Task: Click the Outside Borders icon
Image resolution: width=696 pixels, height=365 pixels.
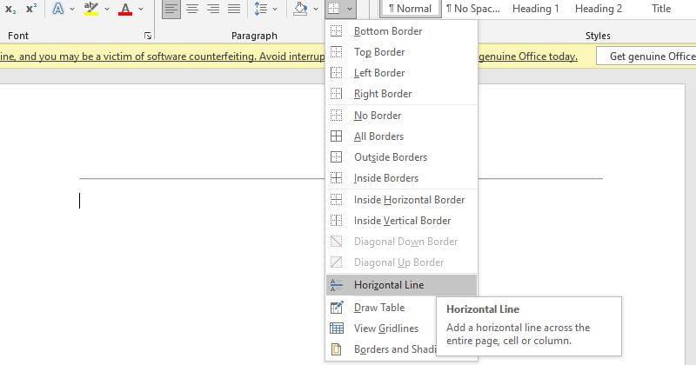Action: click(x=337, y=157)
